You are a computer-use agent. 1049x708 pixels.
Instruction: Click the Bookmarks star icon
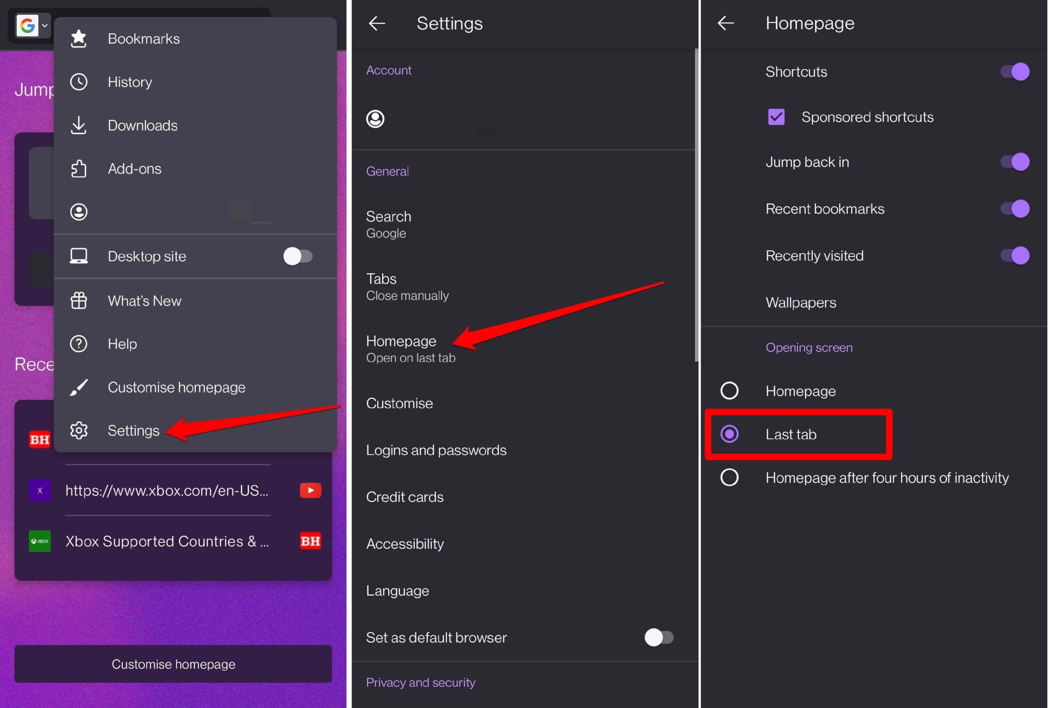(79, 39)
